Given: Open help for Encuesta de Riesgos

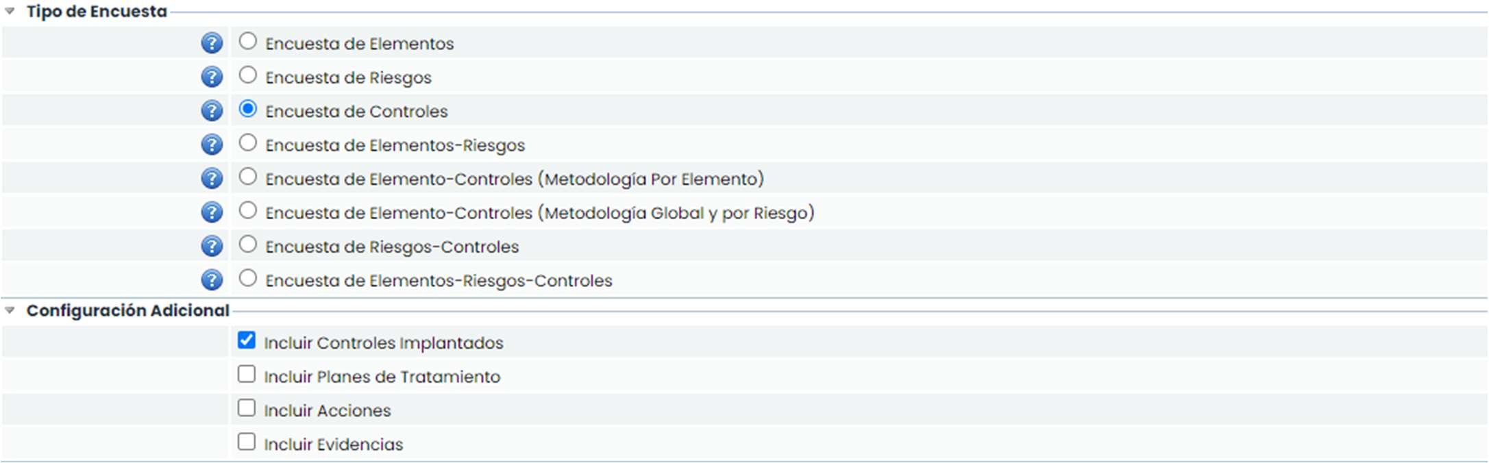Looking at the screenshot, I should [x=212, y=77].
